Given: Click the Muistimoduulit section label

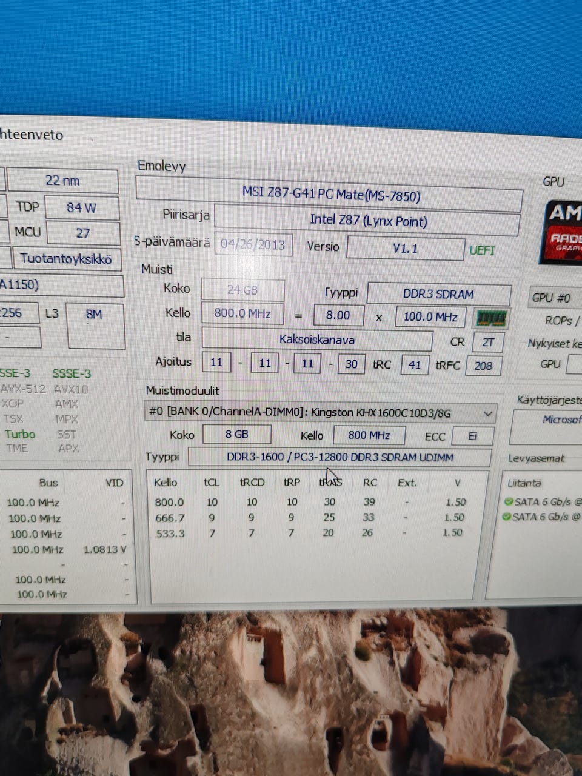Looking at the screenshot, I should pyautogui.click(x=182, y=391).
